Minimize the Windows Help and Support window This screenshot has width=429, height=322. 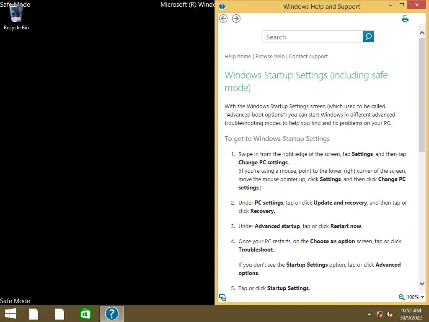pos(390,5)
